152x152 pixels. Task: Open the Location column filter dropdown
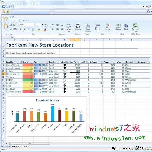coord(21,62)
